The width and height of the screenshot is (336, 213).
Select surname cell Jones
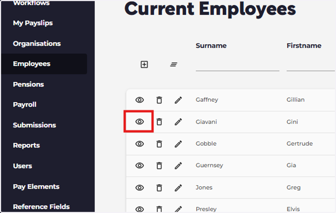click(x=204, y=187)
